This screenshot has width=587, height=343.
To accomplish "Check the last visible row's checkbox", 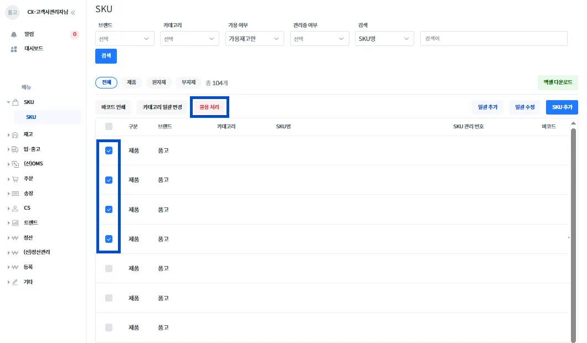I will pyautogui.click(x=109, y=328).
